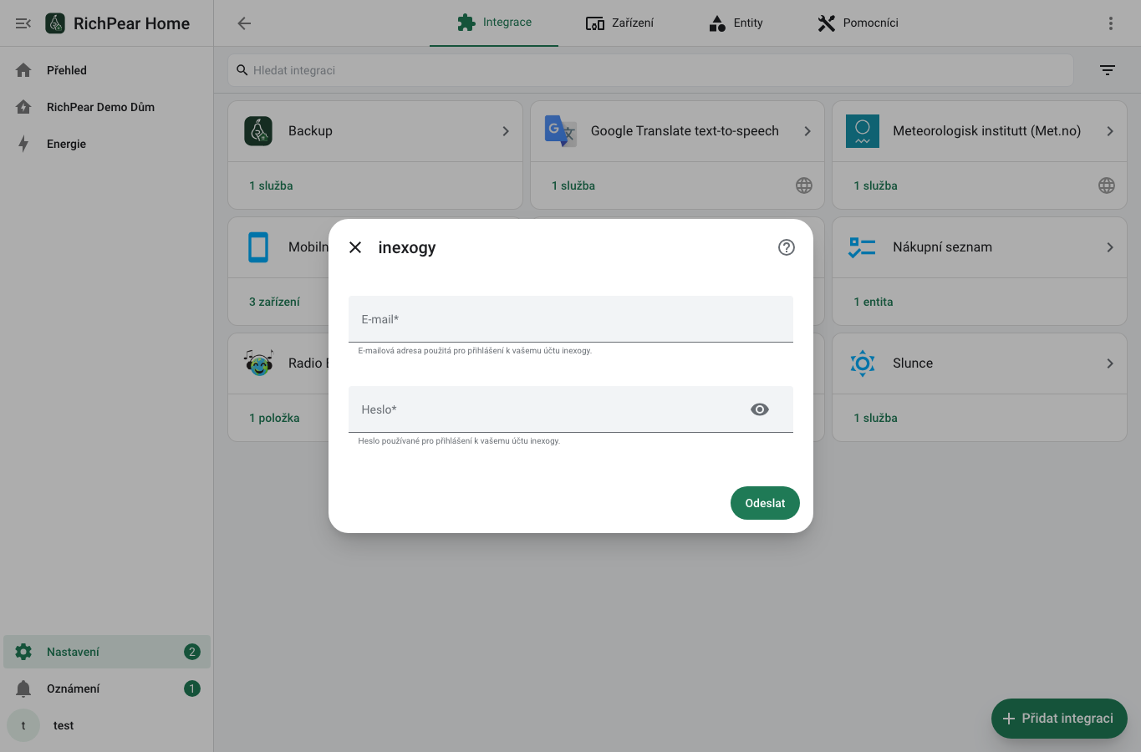This screenshot has height=752, width=1141.
Task: Expand the Slunce integration chevron
Action: [1110, 363]
